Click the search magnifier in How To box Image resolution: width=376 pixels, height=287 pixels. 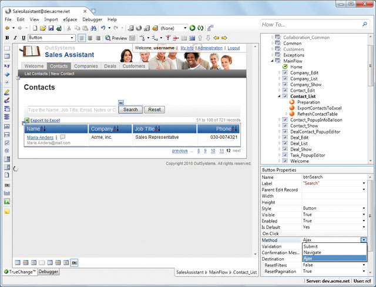point(365,24)
